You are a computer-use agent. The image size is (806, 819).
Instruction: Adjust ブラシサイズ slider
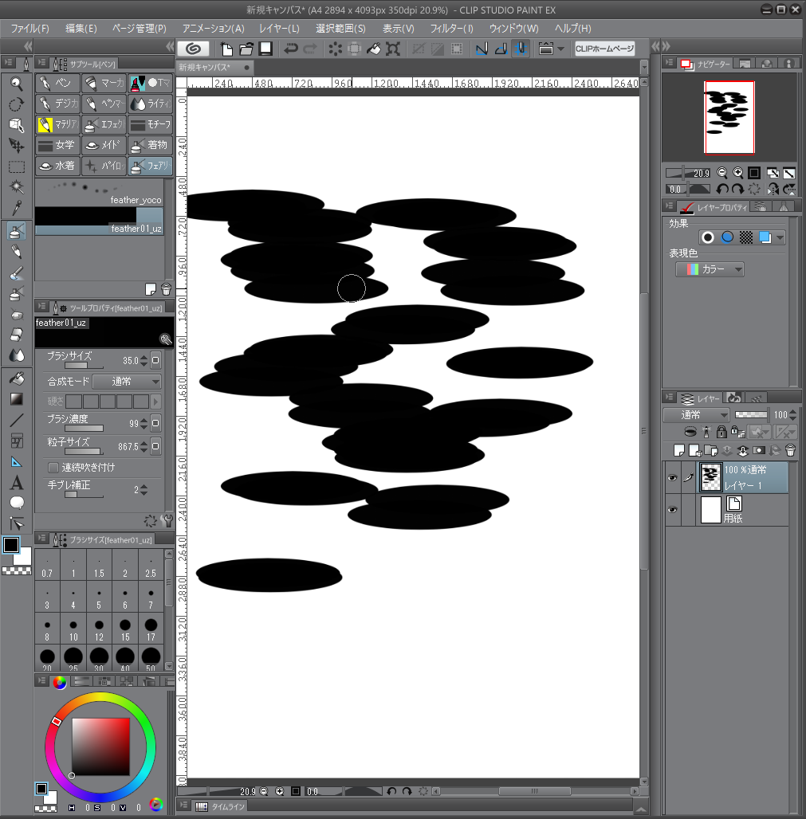[x=84, y=366]
